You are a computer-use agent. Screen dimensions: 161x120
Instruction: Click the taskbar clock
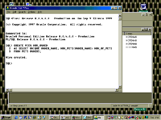[x=154, y=118]
